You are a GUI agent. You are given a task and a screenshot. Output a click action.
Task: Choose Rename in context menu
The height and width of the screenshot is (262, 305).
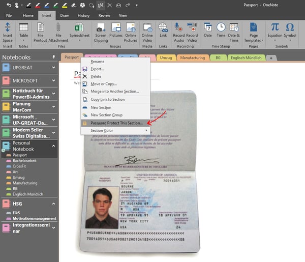pos(115,62)
